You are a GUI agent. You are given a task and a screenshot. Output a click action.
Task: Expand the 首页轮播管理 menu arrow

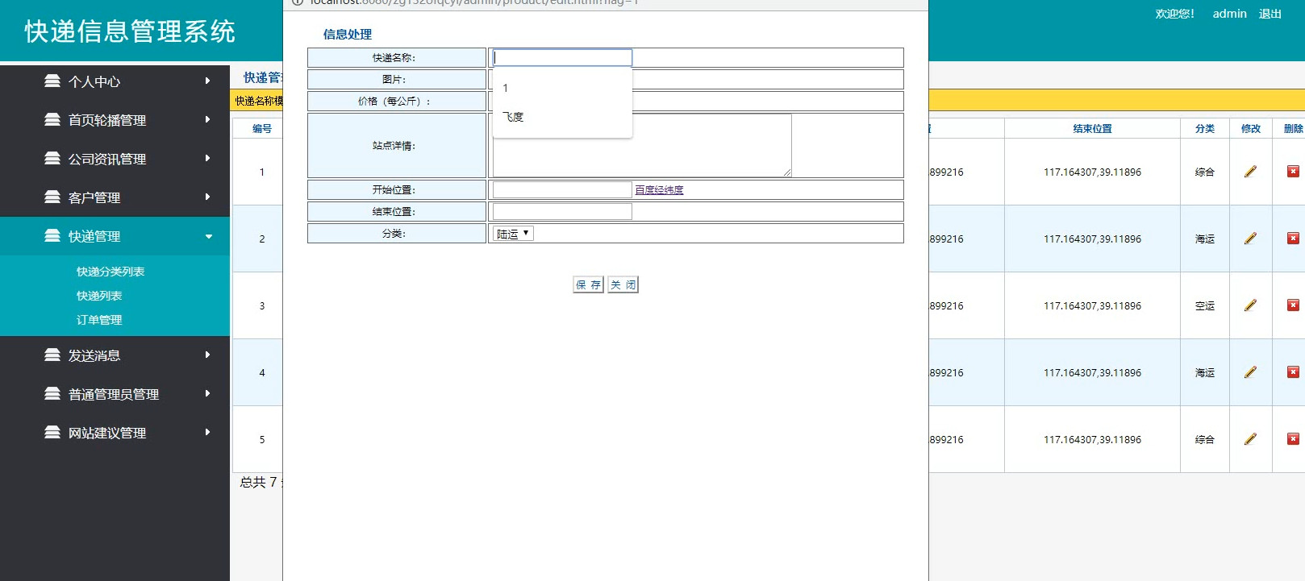[207, 119]
